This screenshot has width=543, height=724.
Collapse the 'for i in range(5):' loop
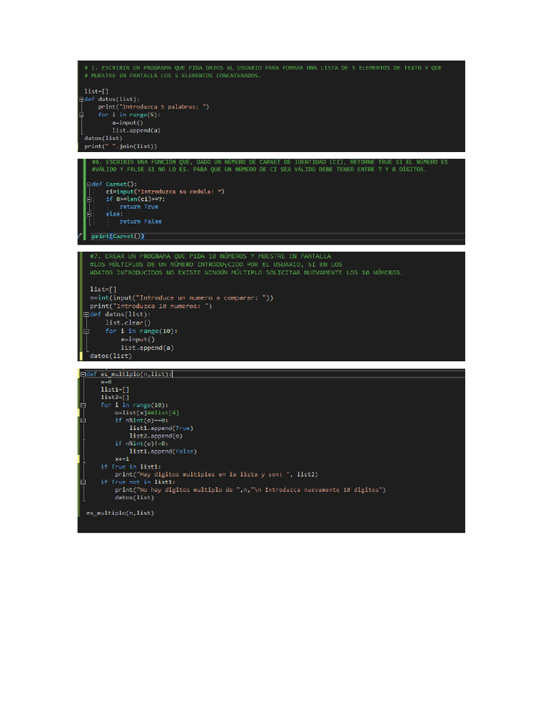[81, 115]
